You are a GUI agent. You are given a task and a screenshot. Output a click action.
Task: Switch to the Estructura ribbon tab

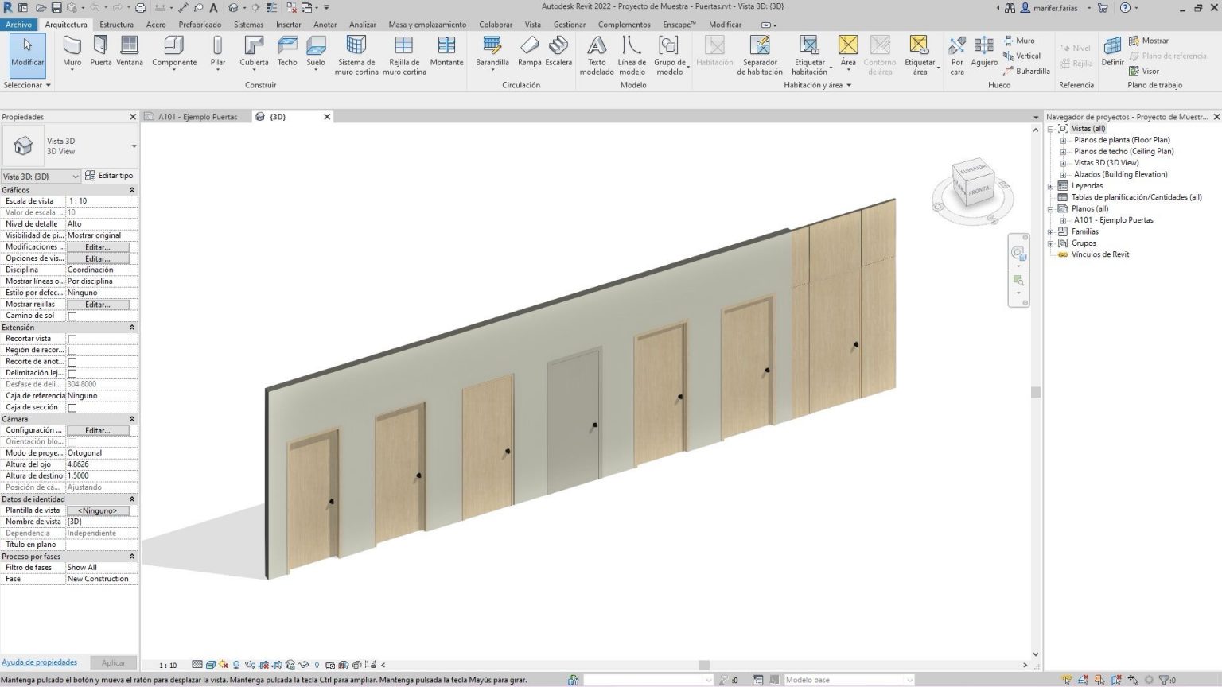[x=116, y=24]
